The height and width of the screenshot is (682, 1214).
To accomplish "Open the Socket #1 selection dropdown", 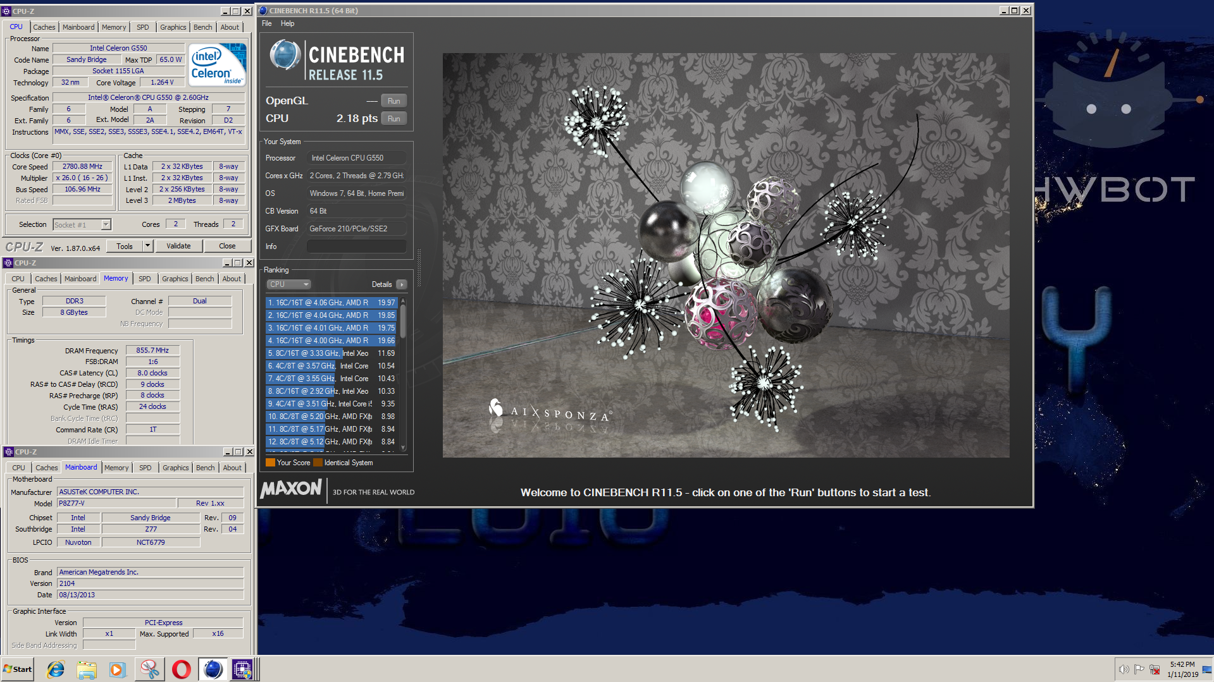I will point(82,225).
